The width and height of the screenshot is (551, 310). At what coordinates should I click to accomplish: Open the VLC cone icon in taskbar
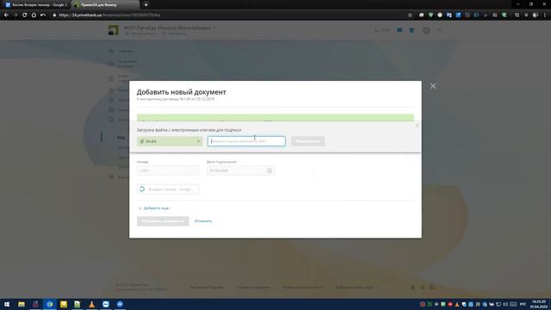[x=92, y=304]
